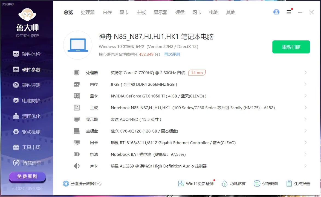Click 再次评测 to re-benchmark
The width and height of the screenshot is (321, 197).
point(172,54)
